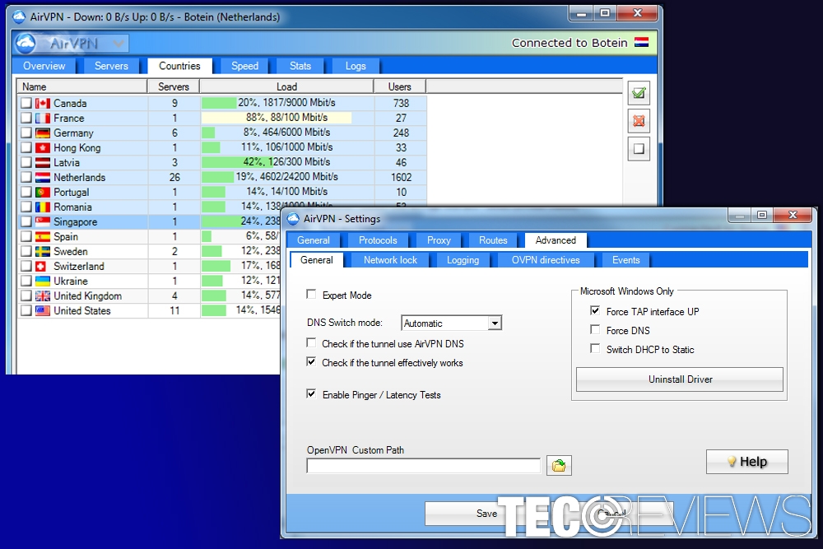Uncheck Check if the tunnel effectively works
The width and height of the screenshot is (823, 549).
coord(311,362)
